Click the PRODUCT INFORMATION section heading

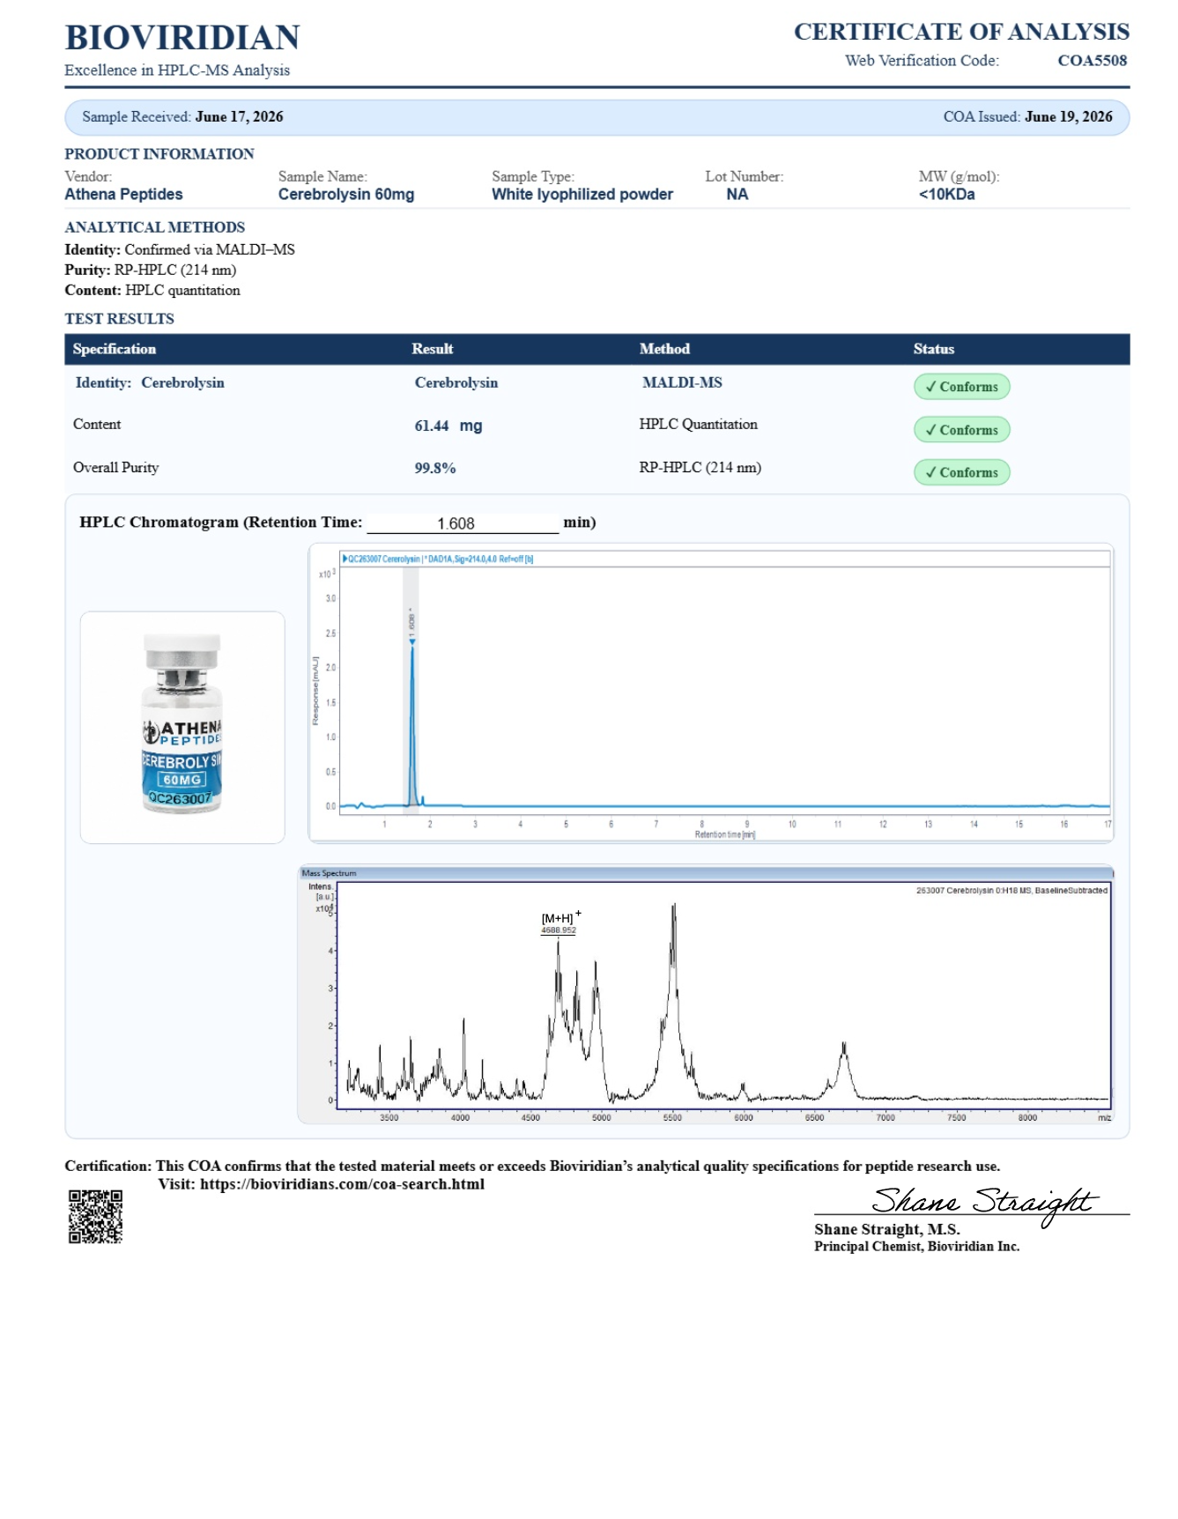coord(159,154)
